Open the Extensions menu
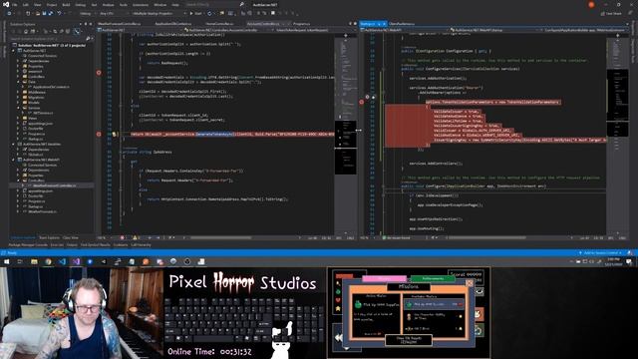Screen dimensions: 638x359 [x=141, y=5]
